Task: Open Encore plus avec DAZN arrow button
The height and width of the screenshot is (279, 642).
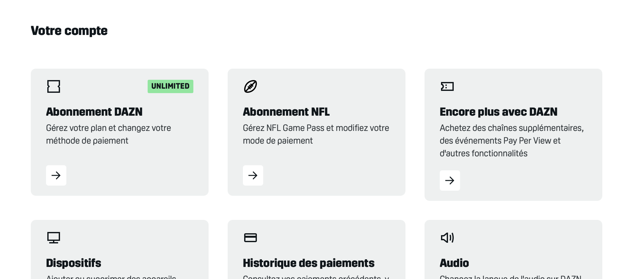Action: click(450, 180)
